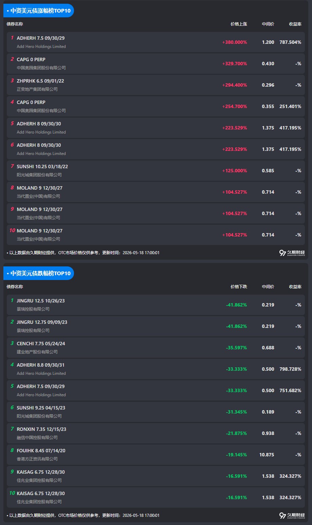
Task: Select the 中资美元债跌幅榜TOP10 title badge
Action: [39, 273]
